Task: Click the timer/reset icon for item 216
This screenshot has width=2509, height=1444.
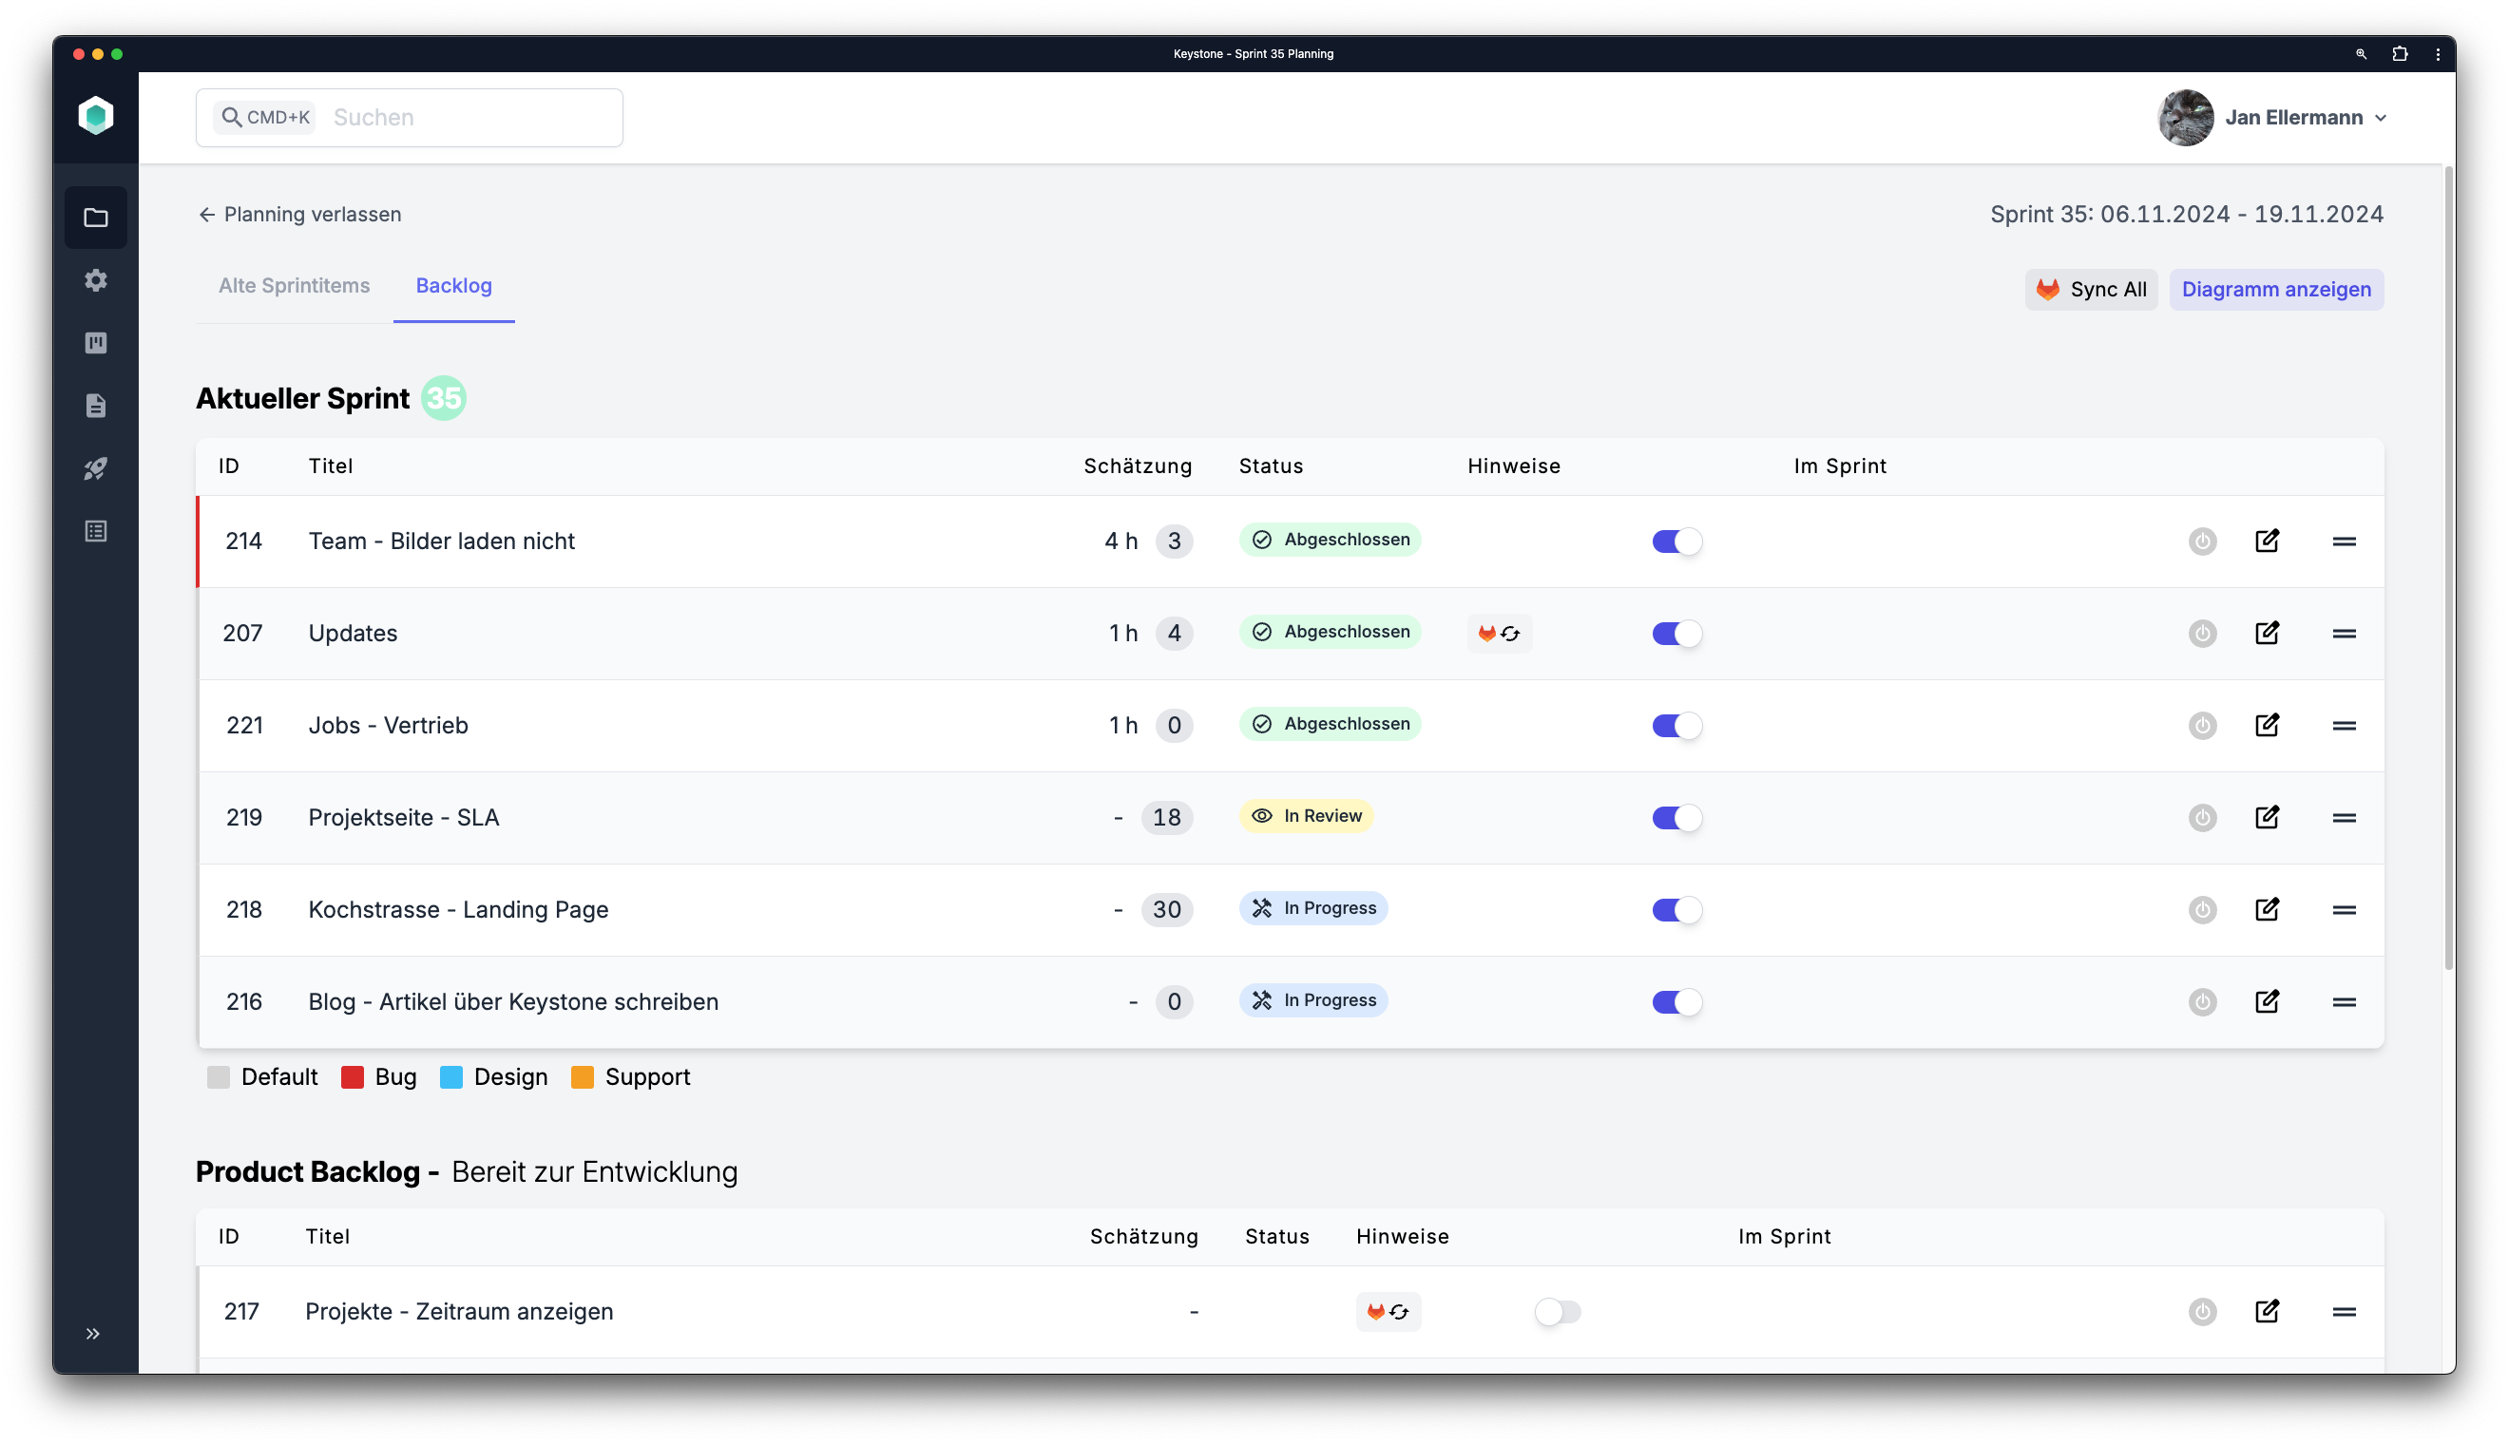Action: coord(2202,1001)
